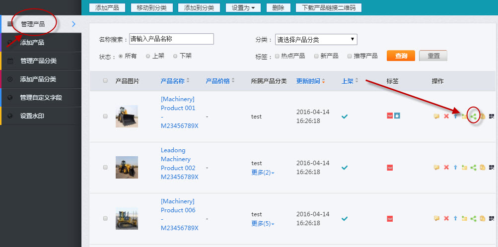
Task: Expand the 设置为 dropdown button
Action: 243,7
